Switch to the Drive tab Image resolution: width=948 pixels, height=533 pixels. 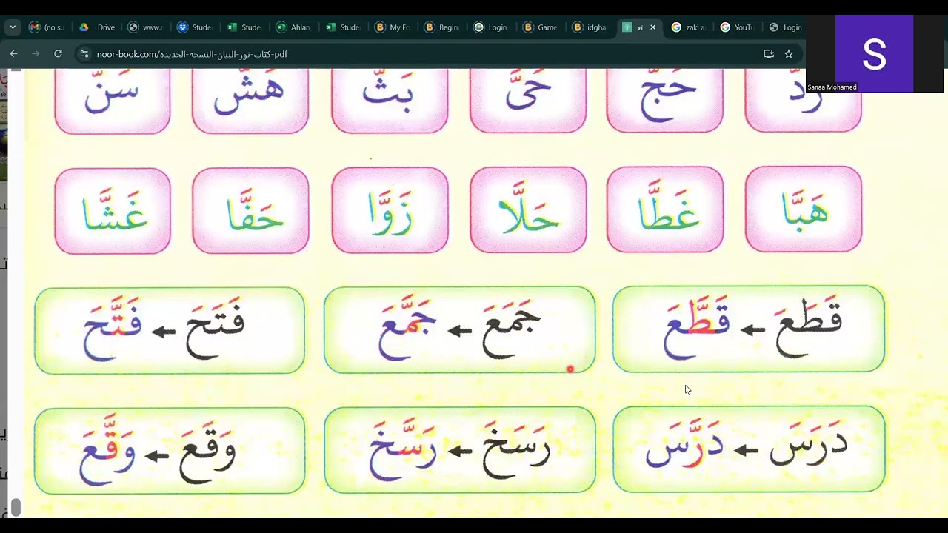96,27
